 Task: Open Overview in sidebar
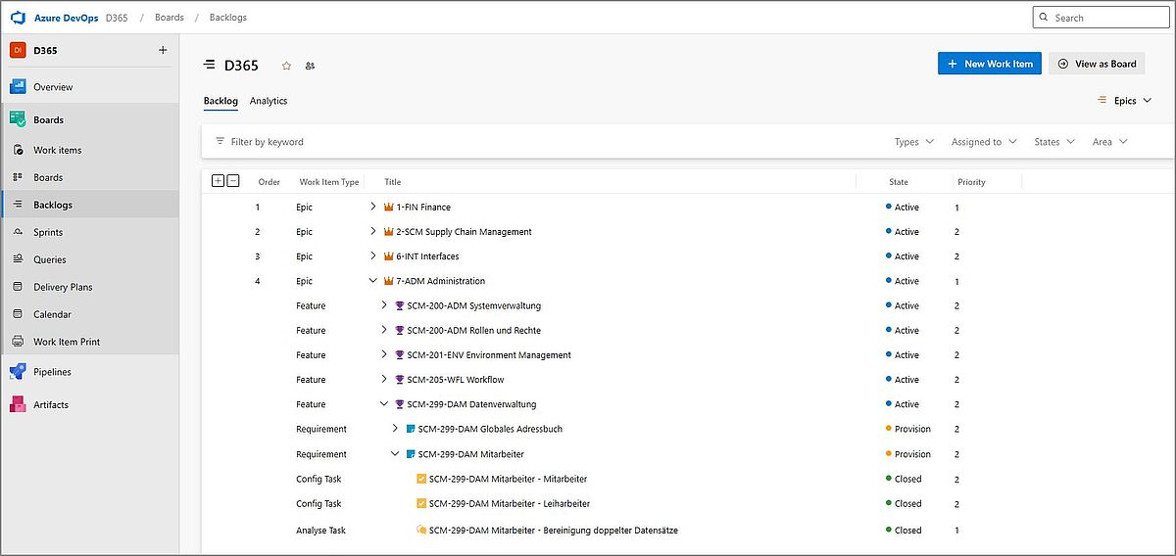[53, 87]
